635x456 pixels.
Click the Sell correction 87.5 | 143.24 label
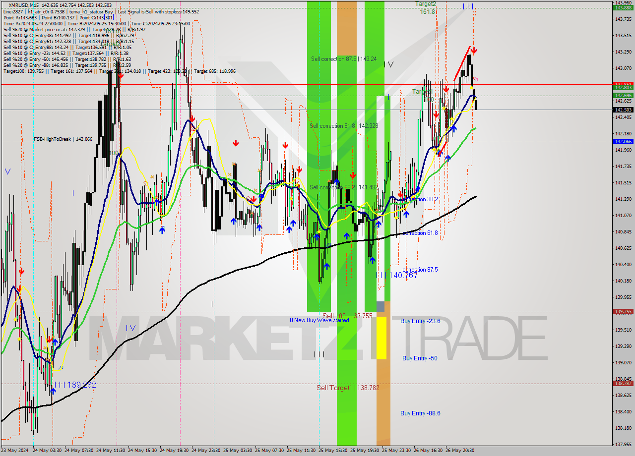point(344,59)
